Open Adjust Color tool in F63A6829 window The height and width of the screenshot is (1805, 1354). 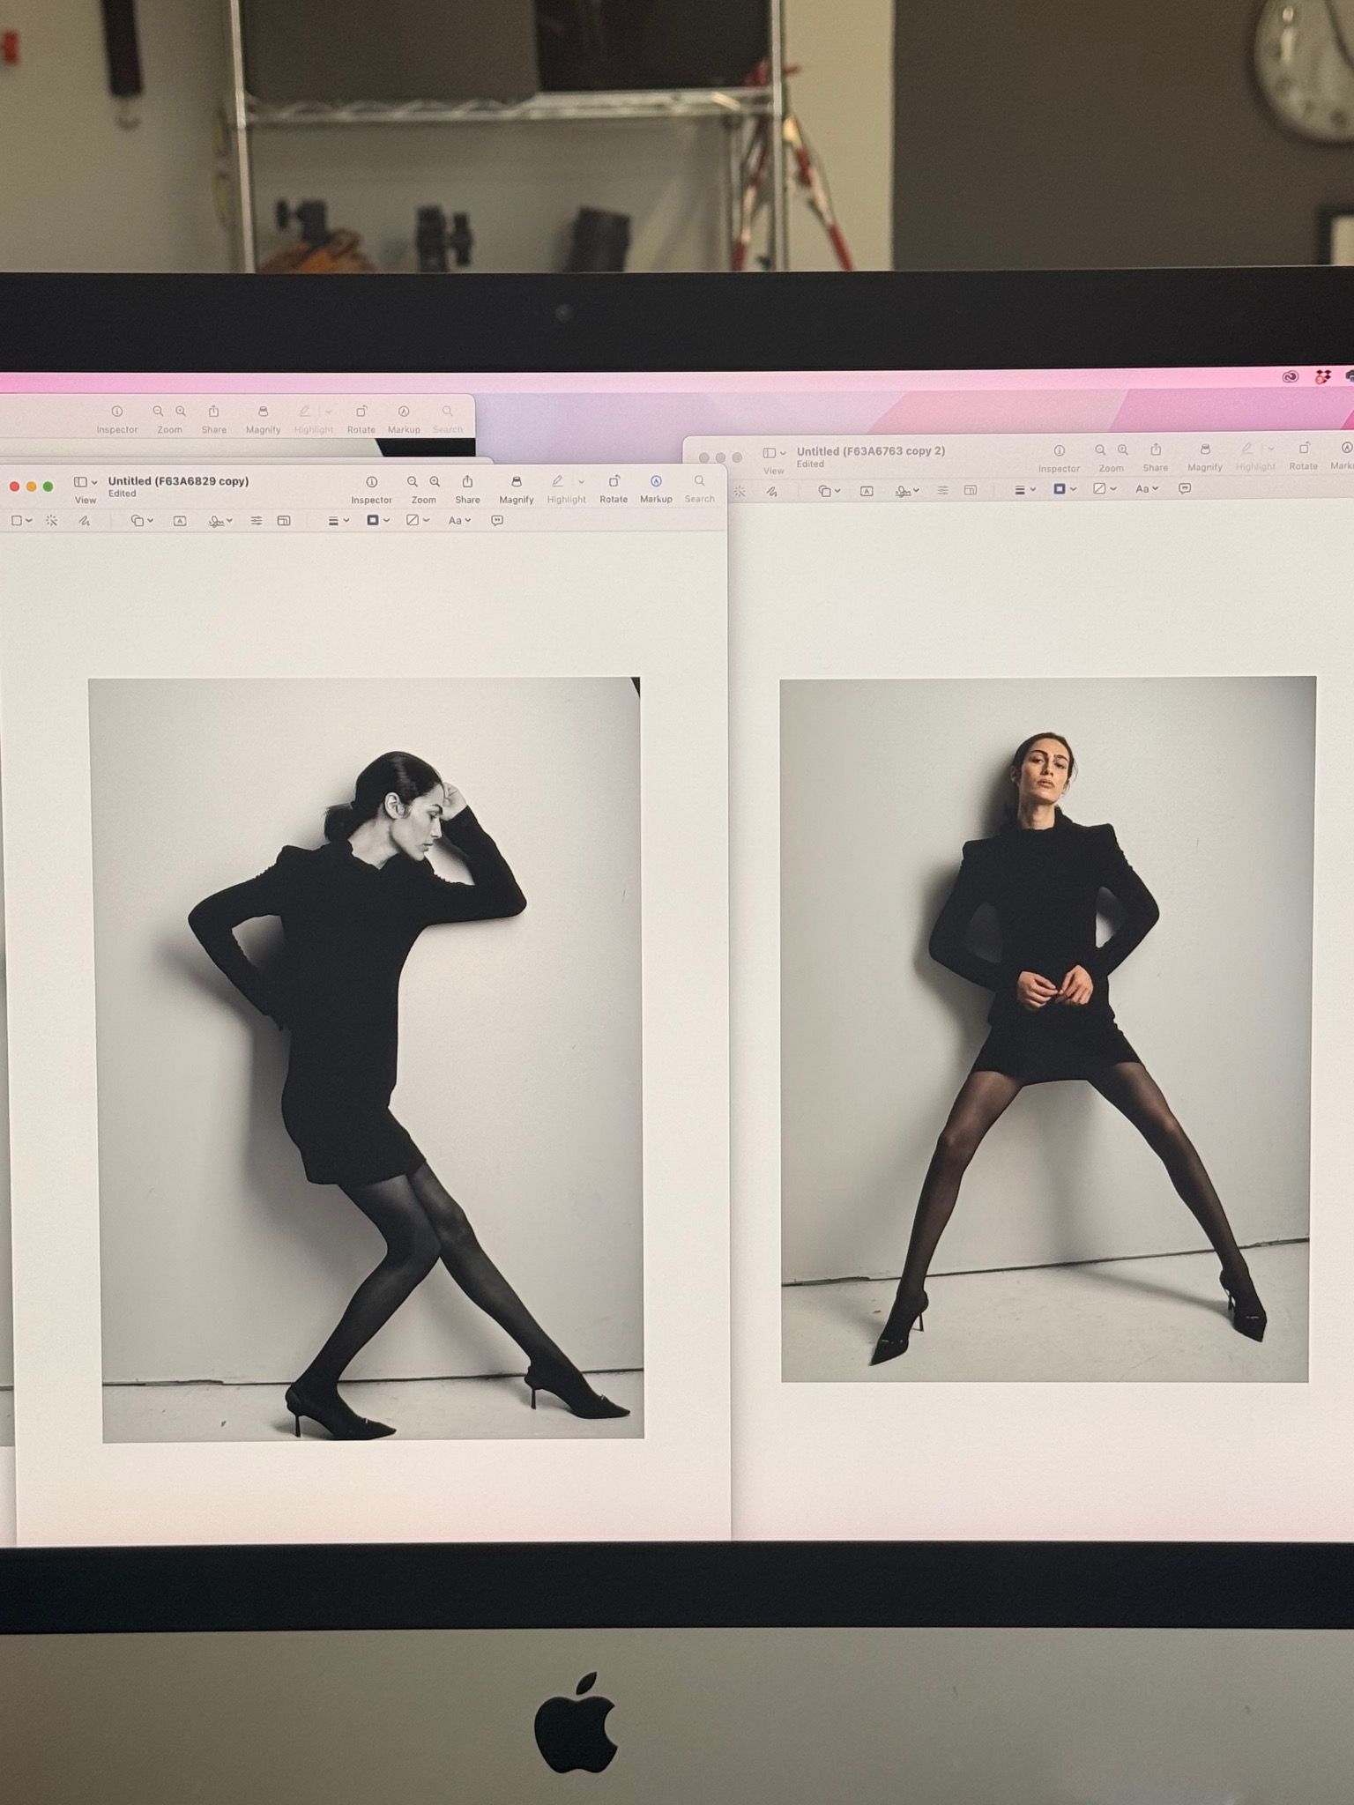[x=256, y=521]
